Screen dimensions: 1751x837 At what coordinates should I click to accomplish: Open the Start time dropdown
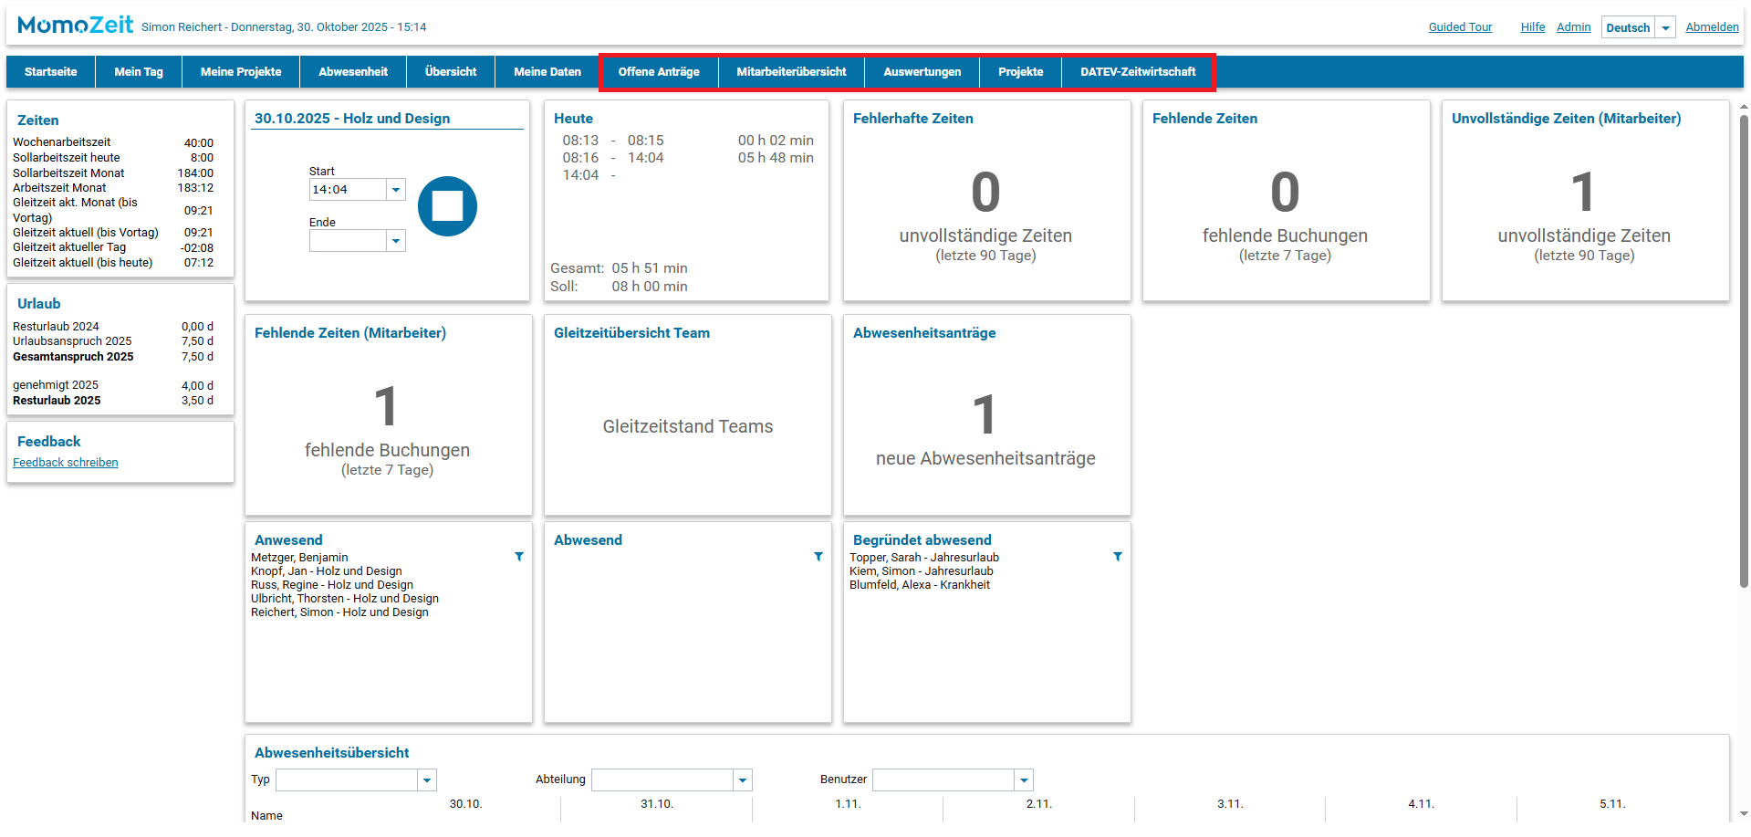click(396, 190)
